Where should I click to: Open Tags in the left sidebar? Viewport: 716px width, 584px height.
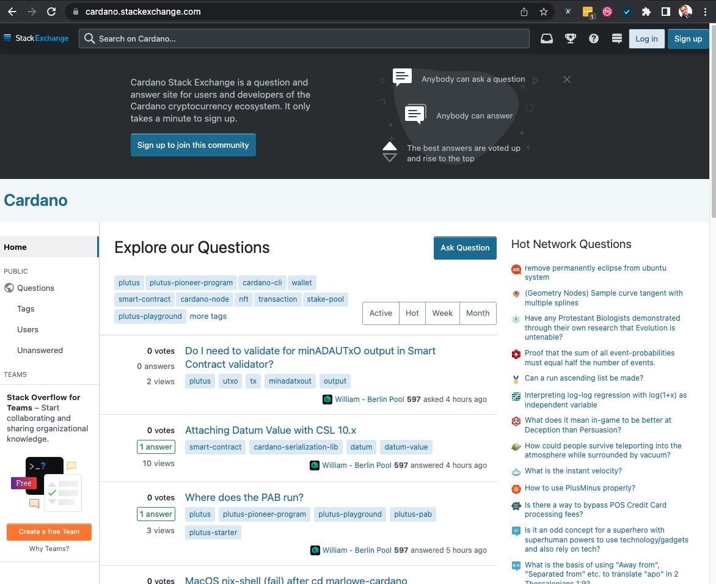(x=26, y=308)
